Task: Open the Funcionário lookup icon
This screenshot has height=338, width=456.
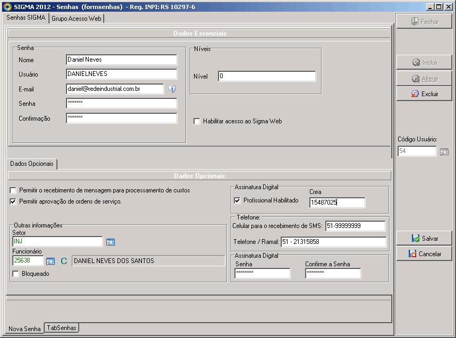Action: pos(50,261)
